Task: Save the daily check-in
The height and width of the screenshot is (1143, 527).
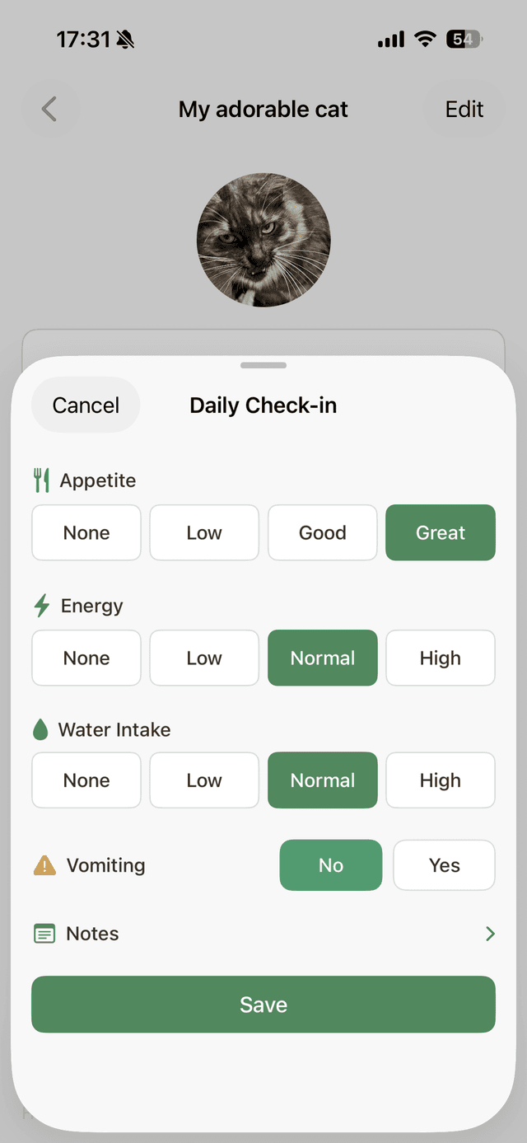Action: tap(263, 1004)
